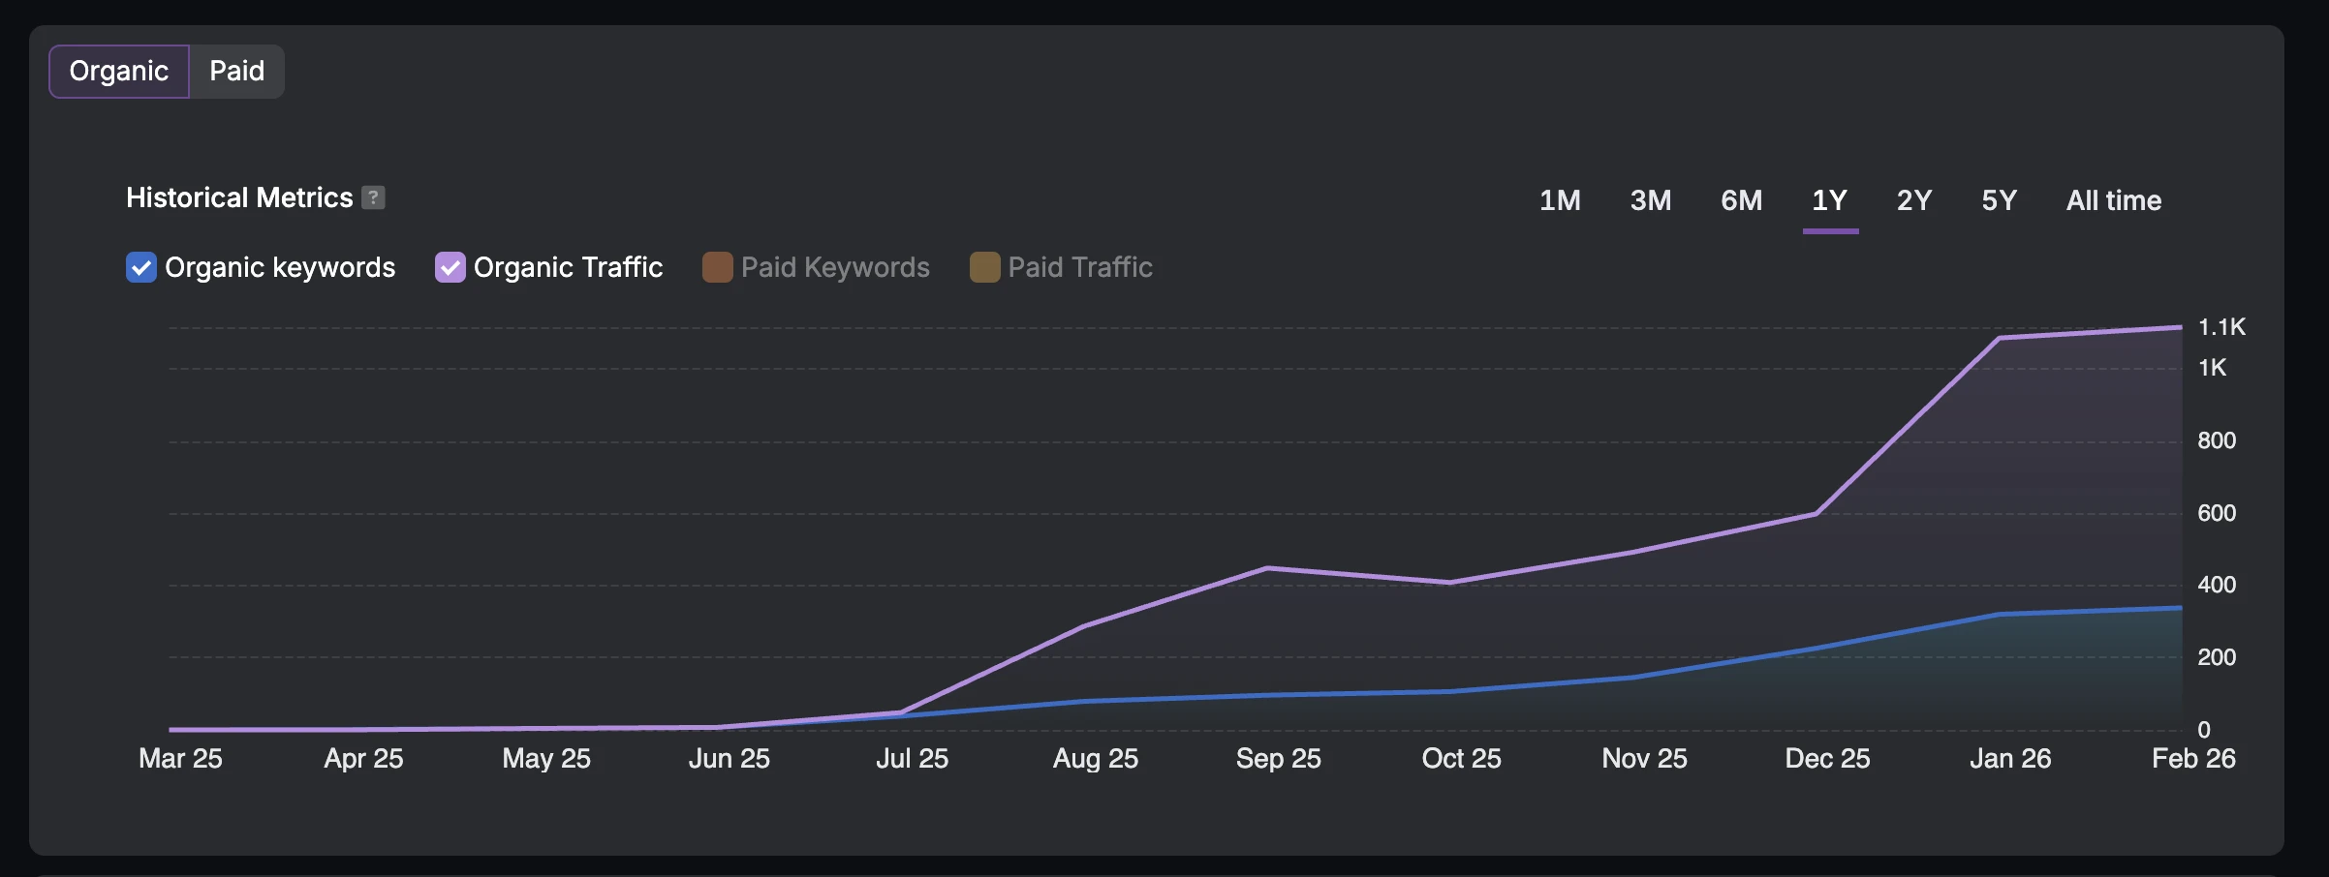The height and width of the screenshot is (877, 2329).
Task: Set chart range to 2Y
Action: (1913, 200)
